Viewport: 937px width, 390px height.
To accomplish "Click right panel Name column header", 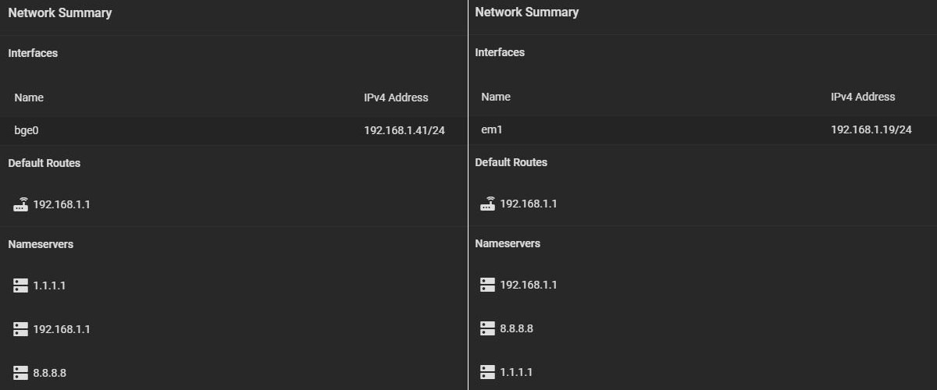I will (x=496, y=97).
